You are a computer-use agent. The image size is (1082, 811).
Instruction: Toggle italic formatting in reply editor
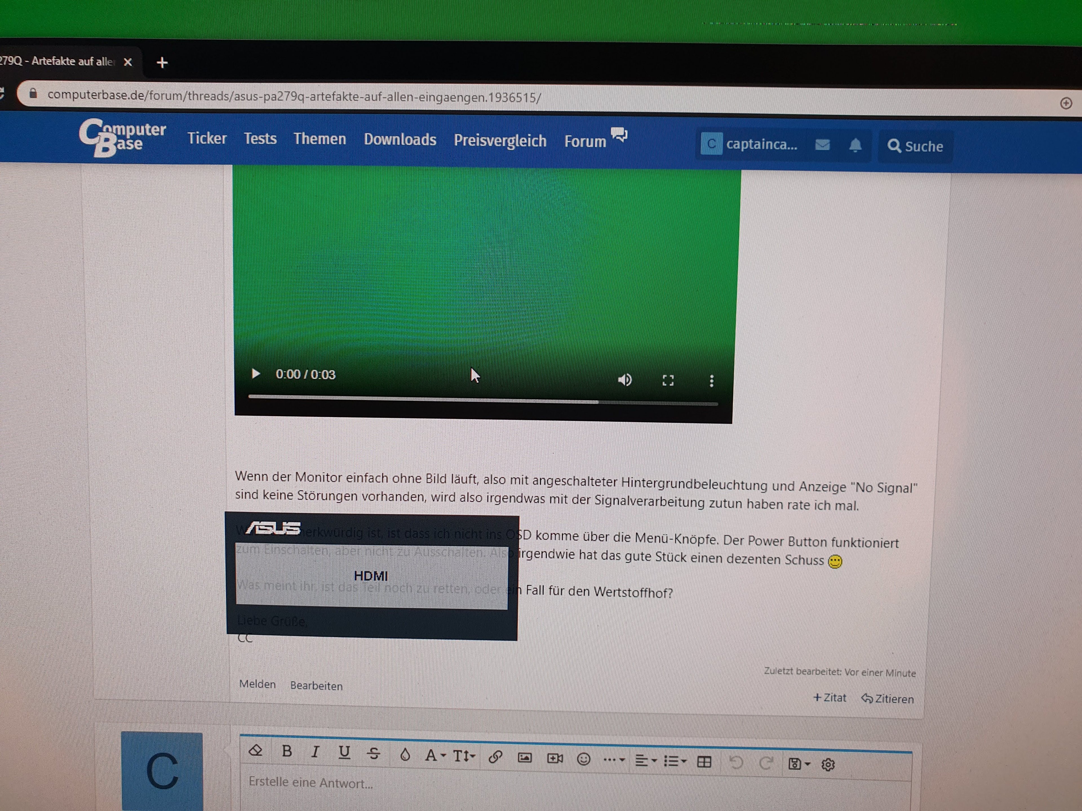click(316, 752)
